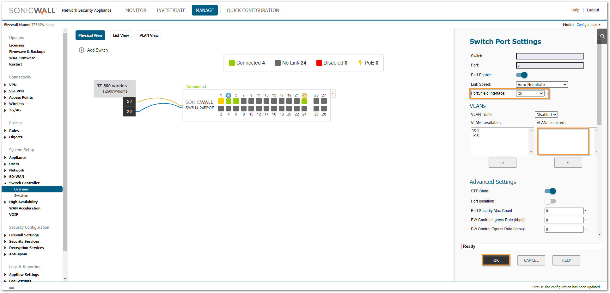The image size is (610, 293).
Task: Click the switch three-dot options menu
Action: point(333,94)
